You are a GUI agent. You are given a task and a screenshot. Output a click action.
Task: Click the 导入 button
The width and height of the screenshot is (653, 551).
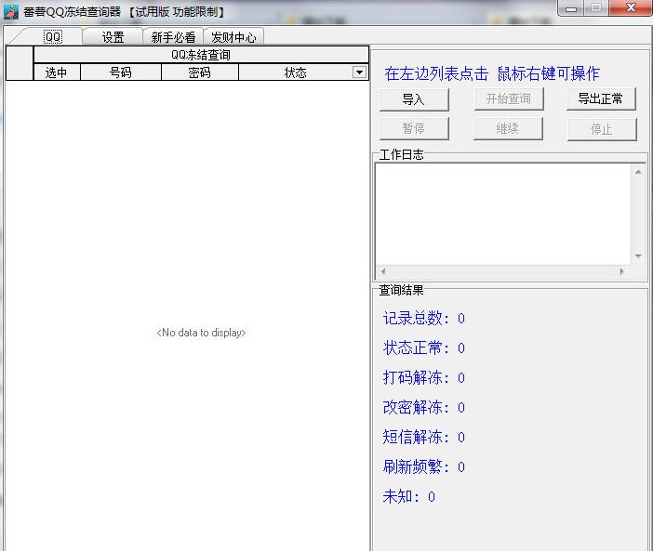414,99
